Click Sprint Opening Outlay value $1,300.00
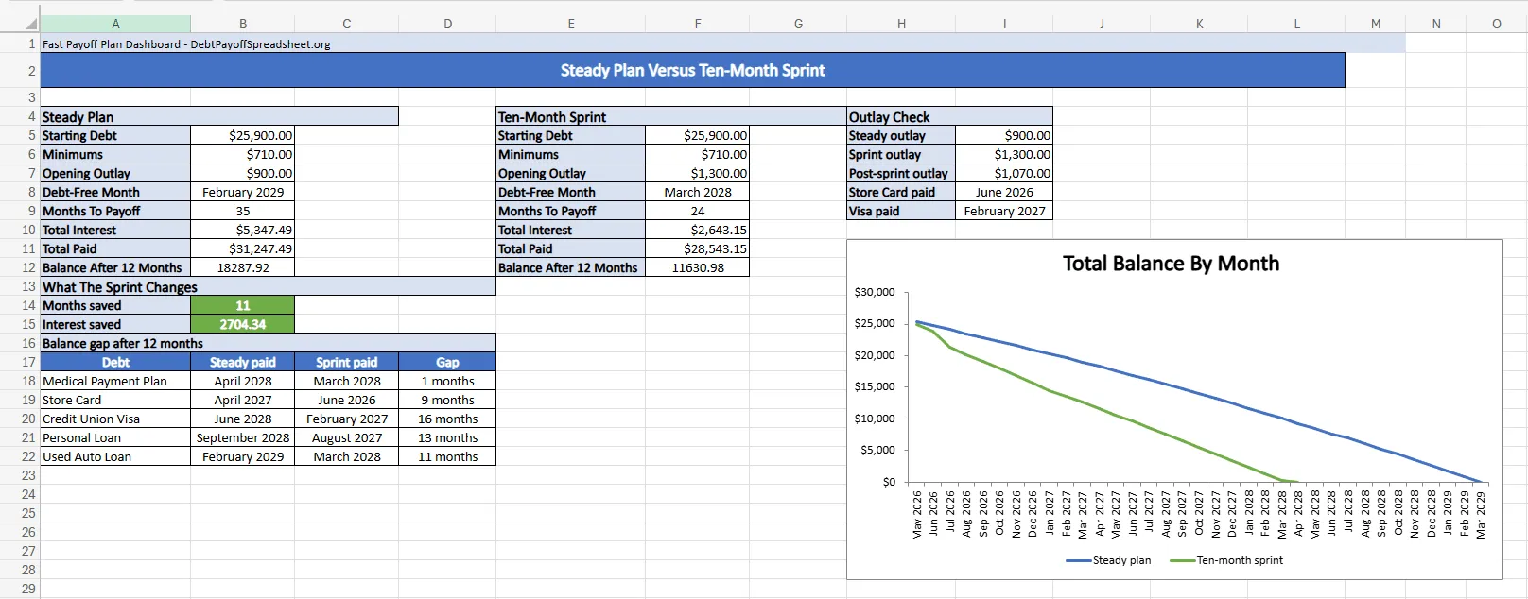Screen dimensions: 1528x599 point(697,173)
